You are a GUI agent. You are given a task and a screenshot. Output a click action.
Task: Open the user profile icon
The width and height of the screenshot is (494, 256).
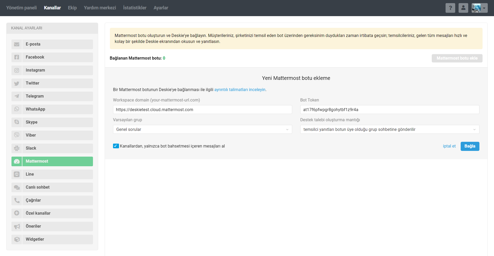click(x=463, y=8)
